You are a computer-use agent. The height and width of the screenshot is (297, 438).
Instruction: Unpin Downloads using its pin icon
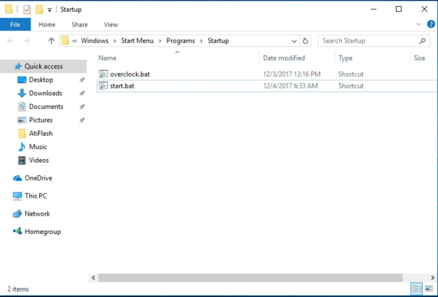pyautogui.click(x=82, y=93)
